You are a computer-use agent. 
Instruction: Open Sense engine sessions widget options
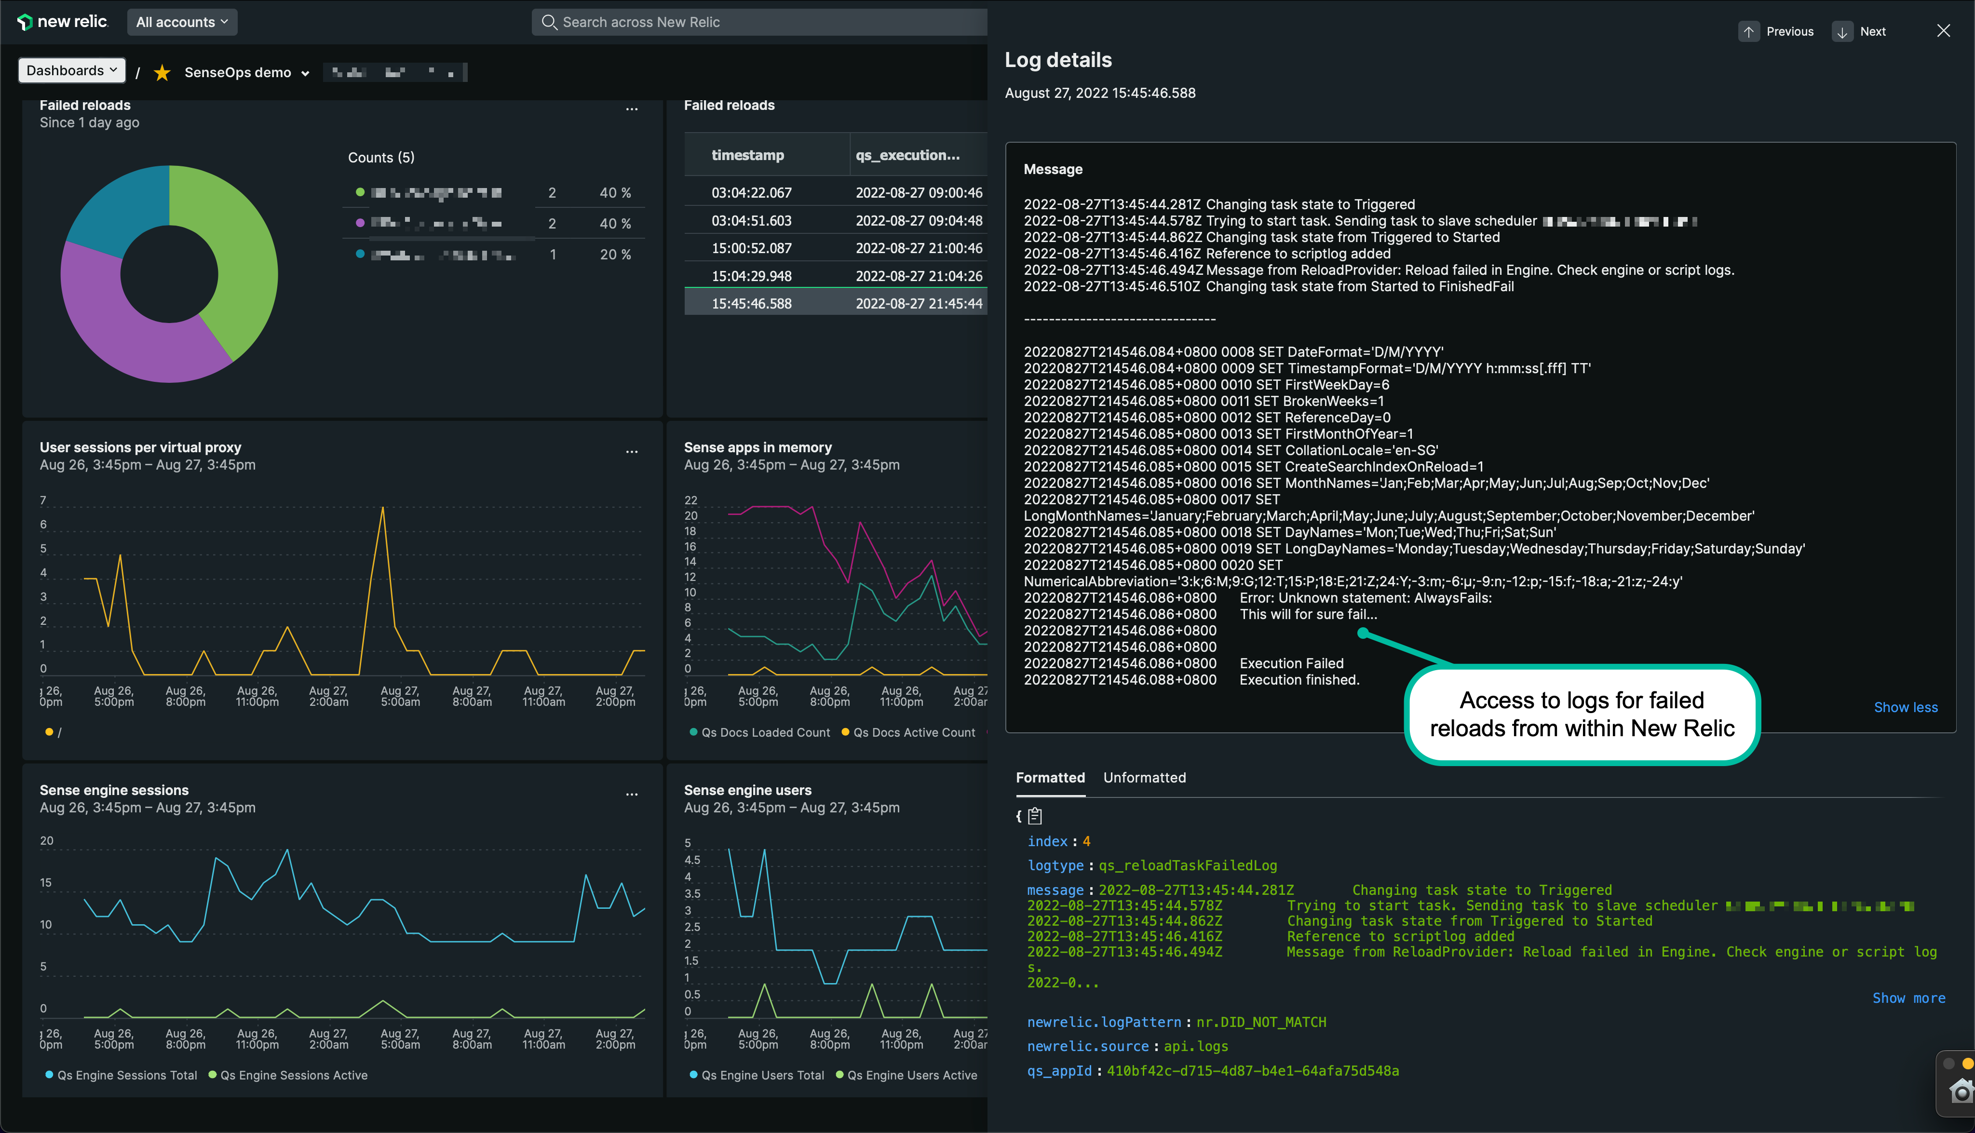[x=631, y=795]
